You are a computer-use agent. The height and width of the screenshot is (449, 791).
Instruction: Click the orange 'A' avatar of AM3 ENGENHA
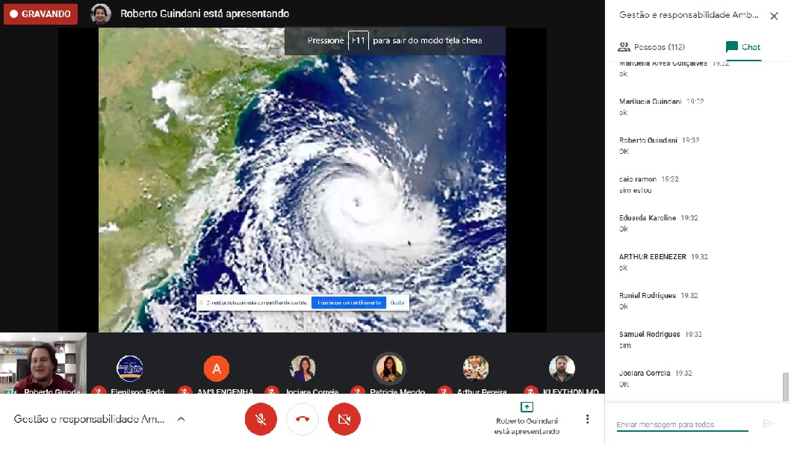(x=217, y=368)
